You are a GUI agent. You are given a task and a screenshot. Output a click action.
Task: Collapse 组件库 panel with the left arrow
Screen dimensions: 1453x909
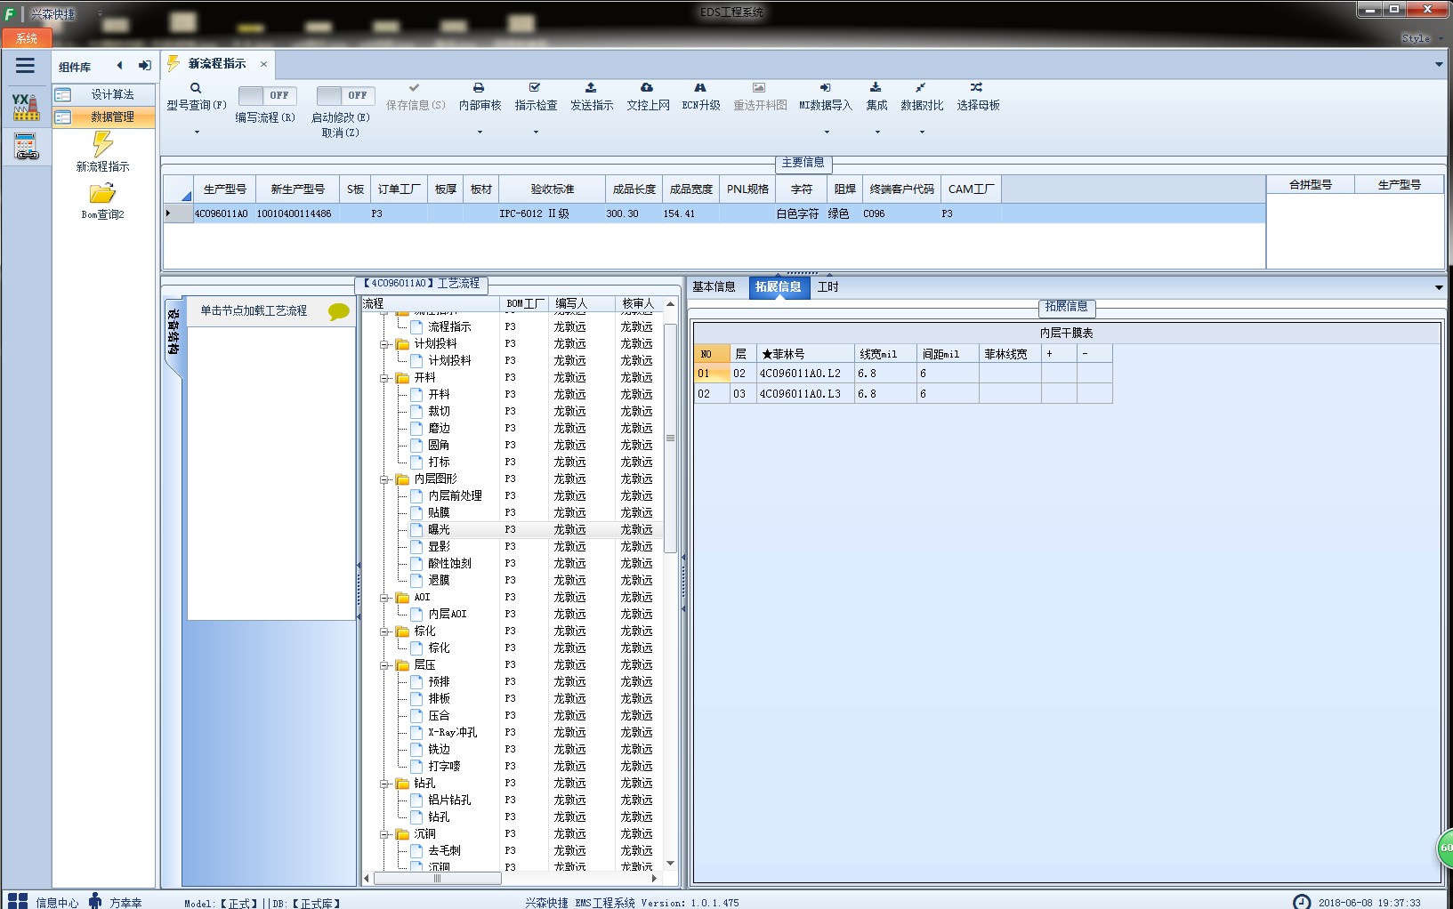119,66
